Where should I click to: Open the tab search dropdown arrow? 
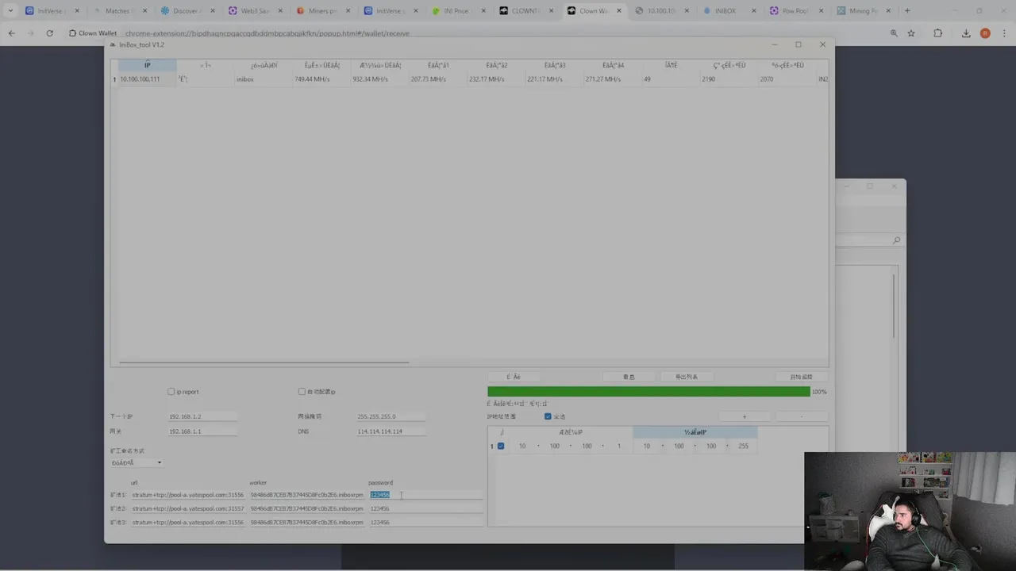[10, 11]
